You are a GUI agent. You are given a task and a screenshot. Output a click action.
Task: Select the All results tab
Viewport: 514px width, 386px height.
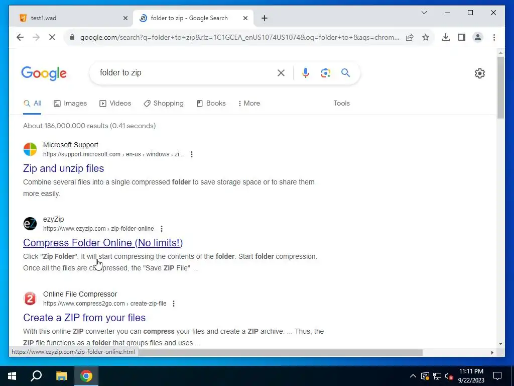pyautogui.click(x=32, y=103)
